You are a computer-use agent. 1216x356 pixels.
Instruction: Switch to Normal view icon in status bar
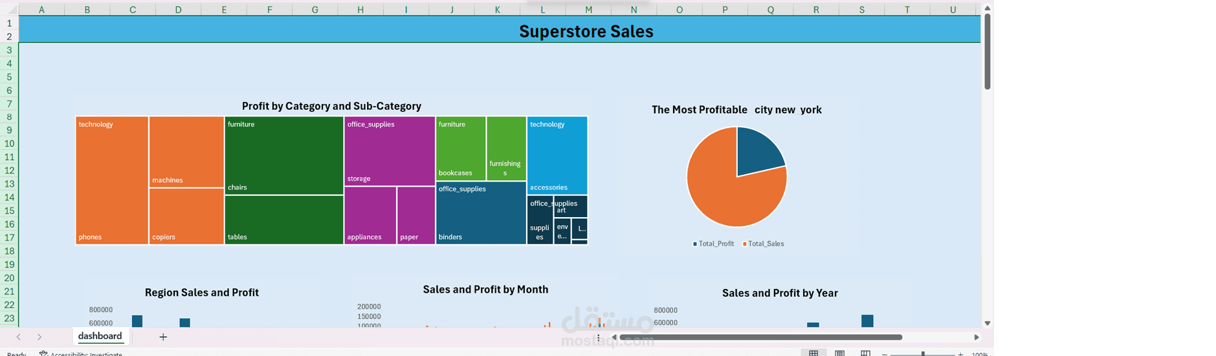[813, 353]
